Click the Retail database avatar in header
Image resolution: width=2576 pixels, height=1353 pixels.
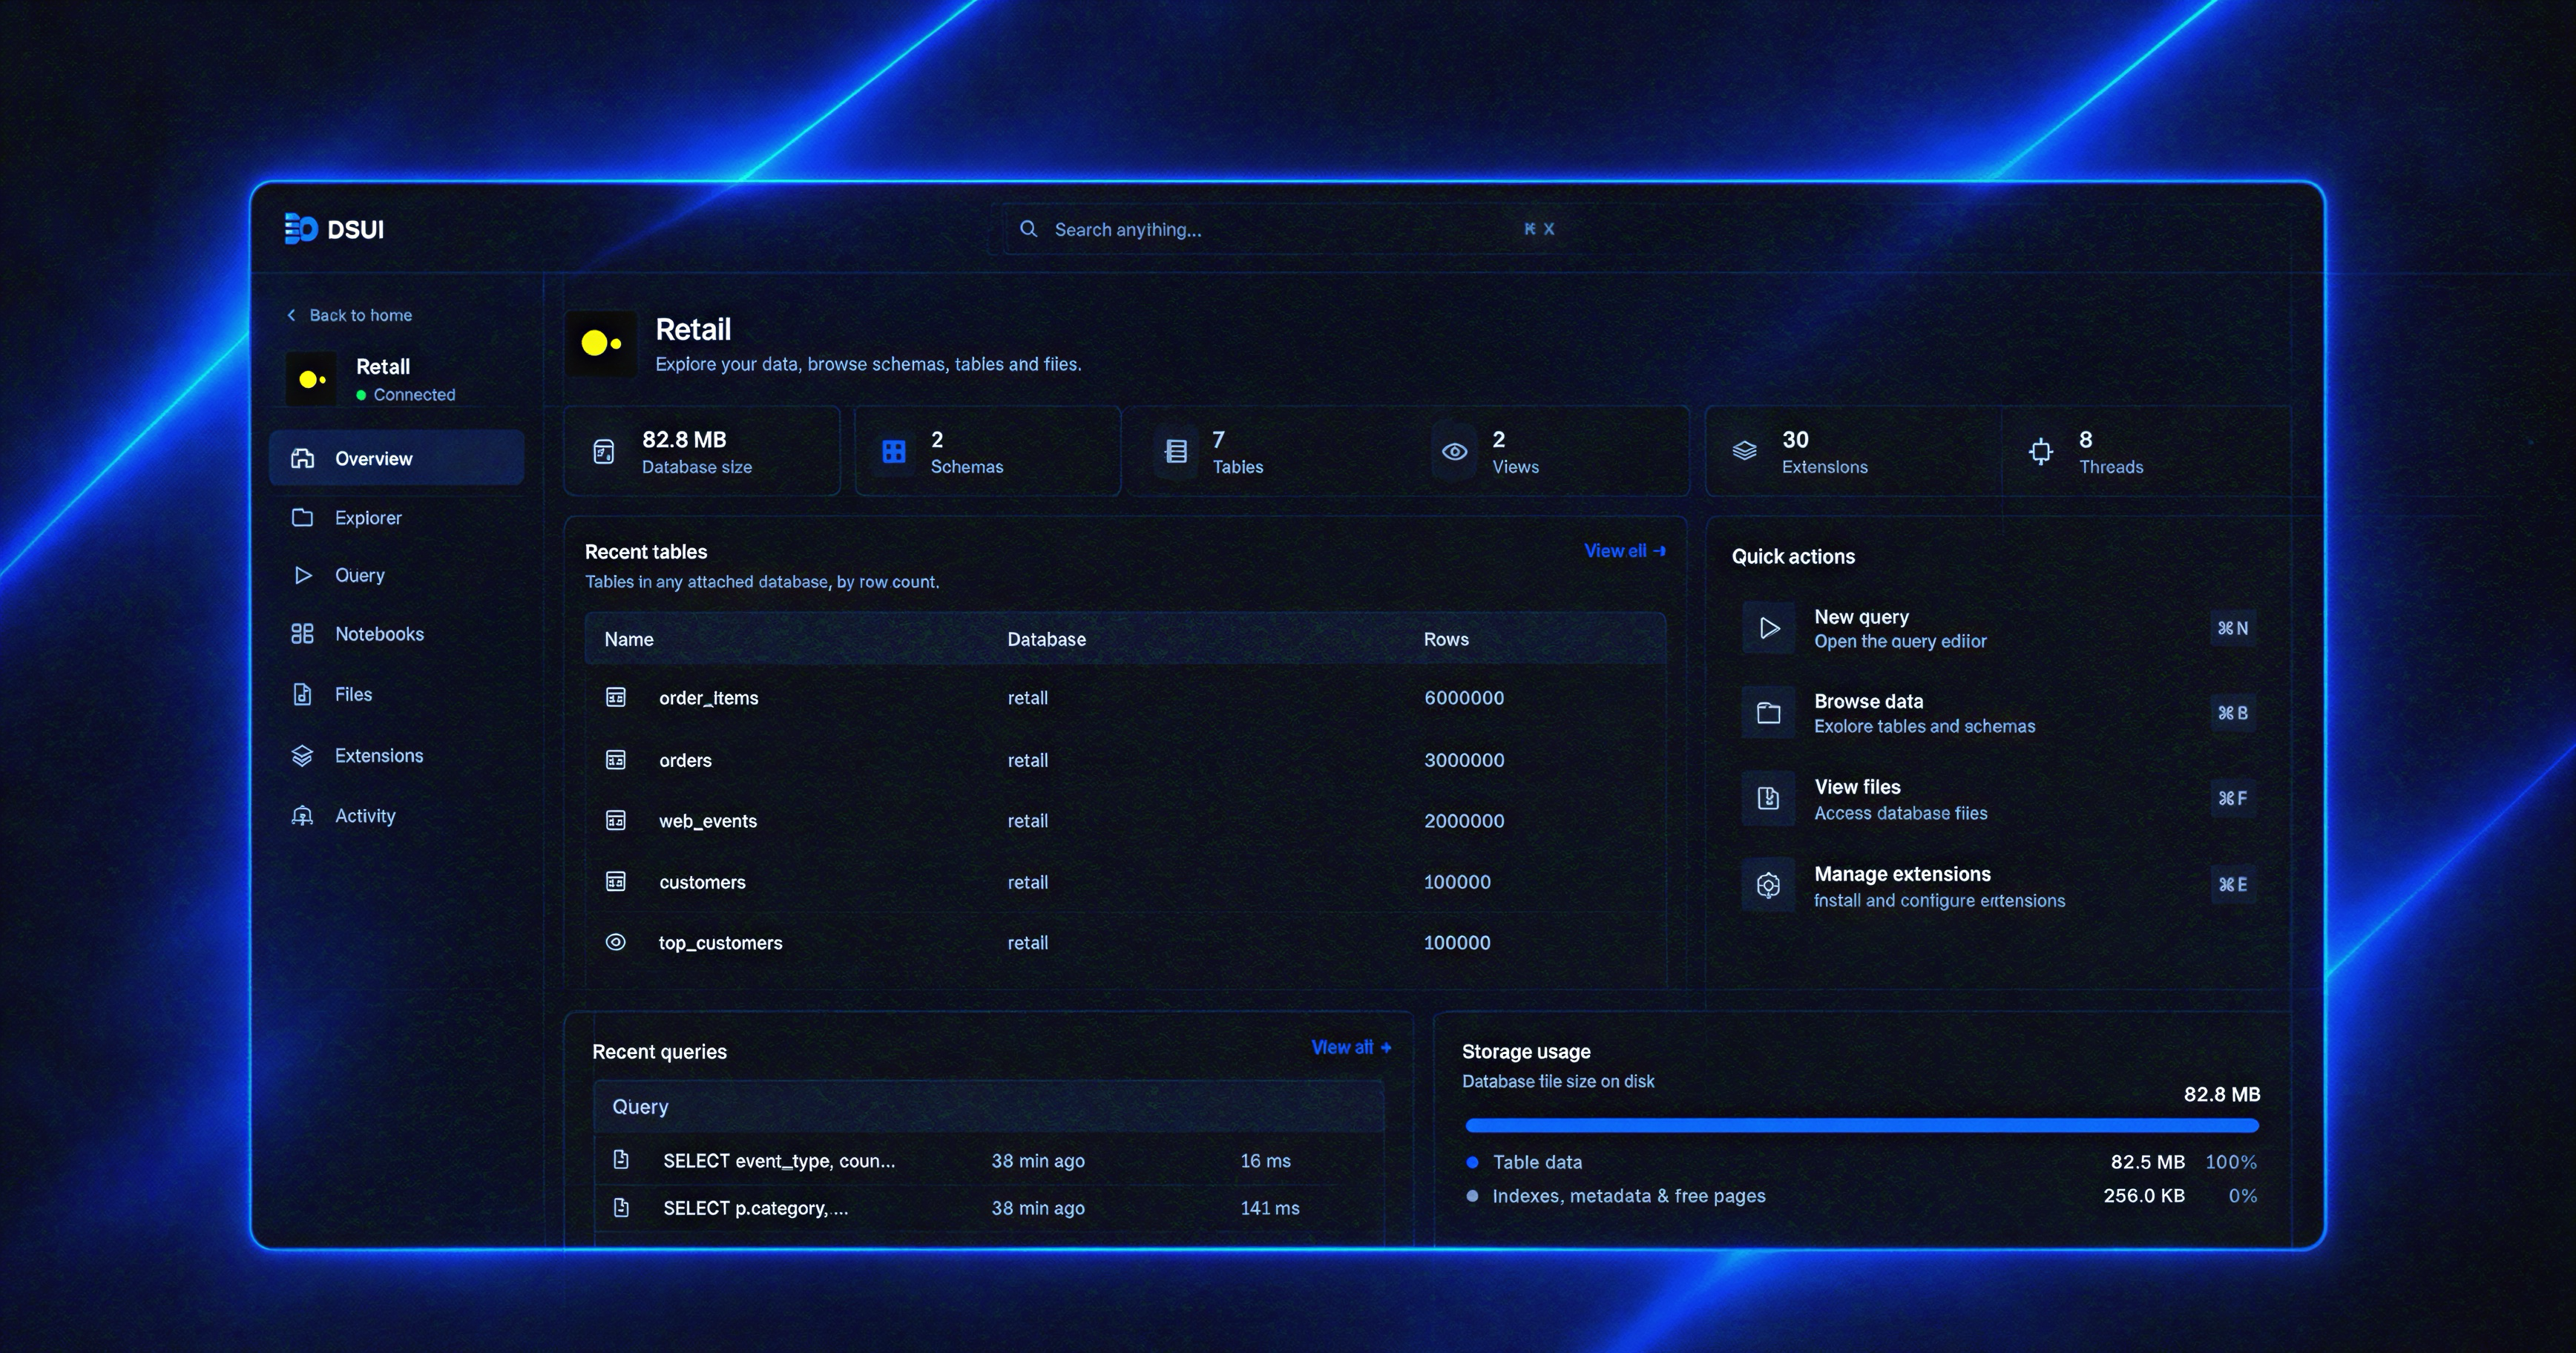click(x=601, y=343)
